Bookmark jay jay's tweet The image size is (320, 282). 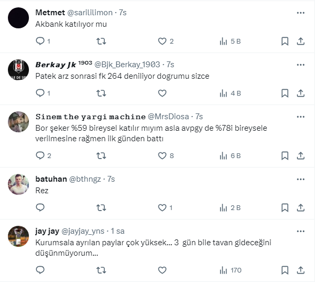(x=285, y=270)
